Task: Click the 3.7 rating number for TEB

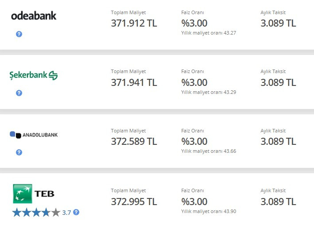Action: (66, 213)
